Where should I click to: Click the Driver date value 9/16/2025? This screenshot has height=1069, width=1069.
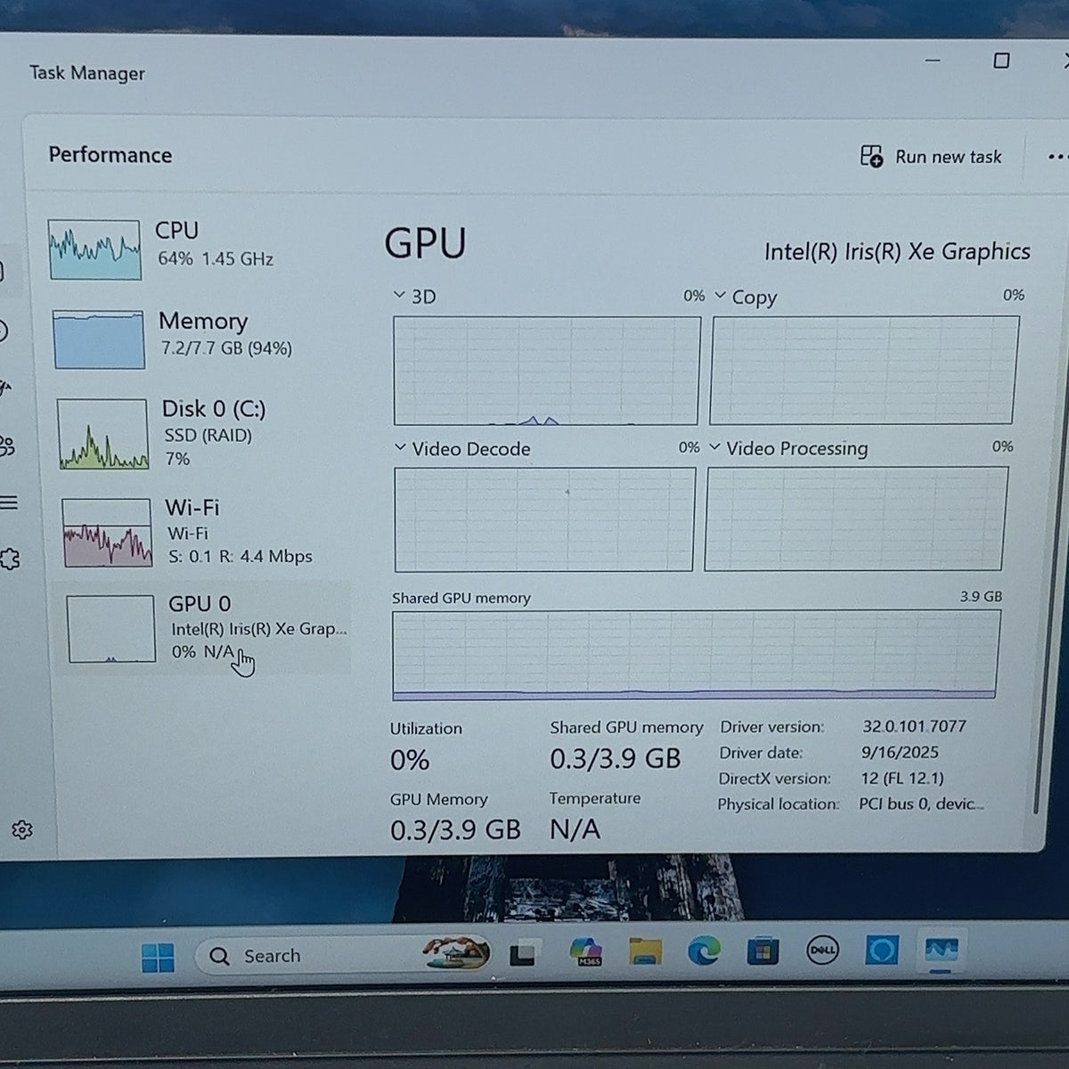tap(900, 752)
